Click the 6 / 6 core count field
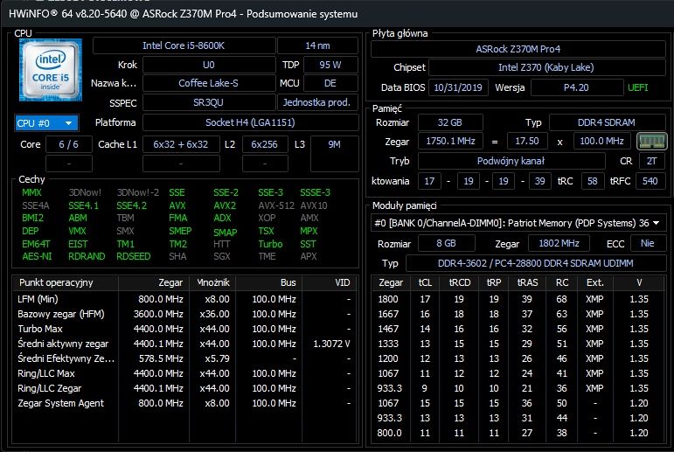 click(x=69, y=144)
